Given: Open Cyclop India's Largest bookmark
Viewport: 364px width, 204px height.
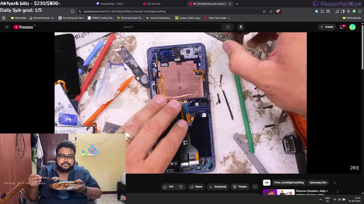Looking at the screenshot, I should tap(188, 18).
